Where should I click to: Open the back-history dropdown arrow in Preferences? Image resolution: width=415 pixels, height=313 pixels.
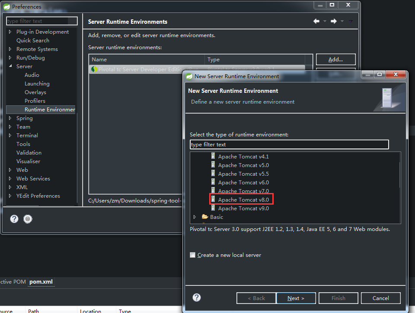point(325,21)
